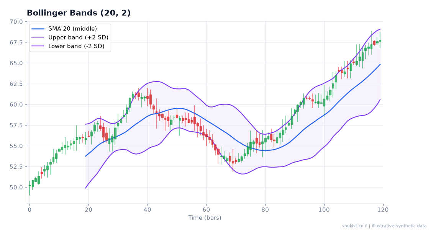This screenshot has height=238, width=436.
Task: Click the purple line sample beside Upper band
Action: 38,37
